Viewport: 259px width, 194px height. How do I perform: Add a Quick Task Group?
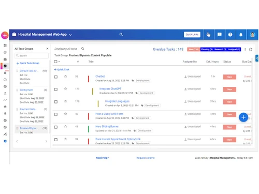(x=28, y=63)
